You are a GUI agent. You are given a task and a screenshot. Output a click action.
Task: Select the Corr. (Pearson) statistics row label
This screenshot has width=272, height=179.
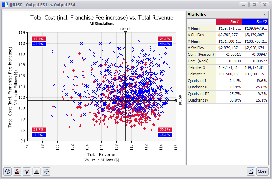pos(201,54)
